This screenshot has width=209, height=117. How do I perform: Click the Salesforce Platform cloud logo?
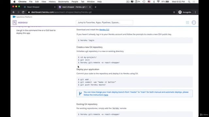[14, 17]
